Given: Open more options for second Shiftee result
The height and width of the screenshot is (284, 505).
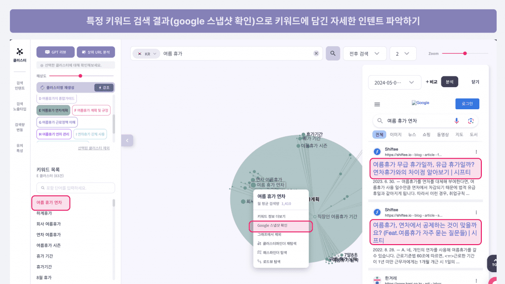Looking at the screenshot, I should (476, 212).
